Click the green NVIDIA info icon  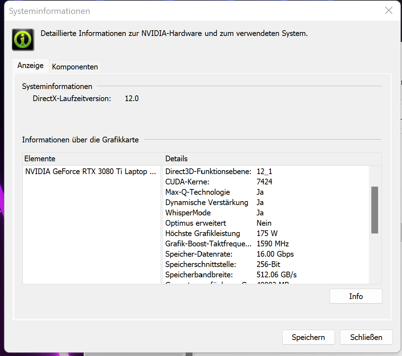click(x=23, y=40)
